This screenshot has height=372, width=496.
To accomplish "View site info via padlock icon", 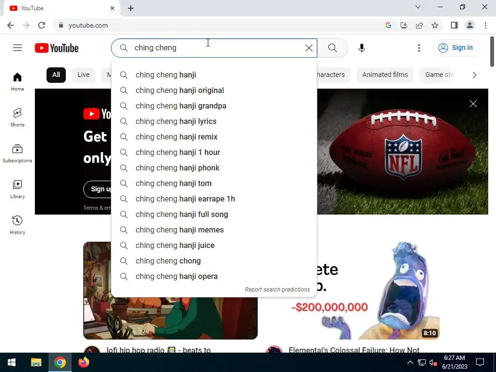I will (61, 25).
